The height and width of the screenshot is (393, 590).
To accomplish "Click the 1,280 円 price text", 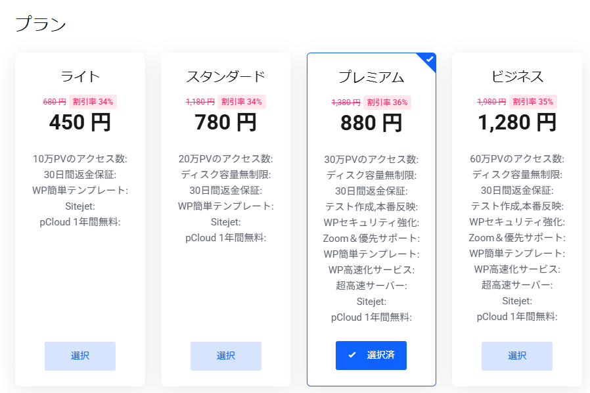I will [517, 122].
